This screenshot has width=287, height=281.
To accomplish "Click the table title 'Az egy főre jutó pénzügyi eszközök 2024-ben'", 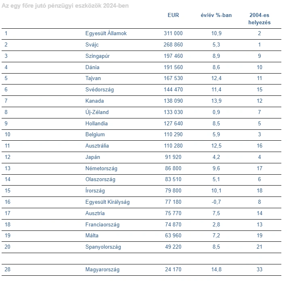I will (65, 6).
